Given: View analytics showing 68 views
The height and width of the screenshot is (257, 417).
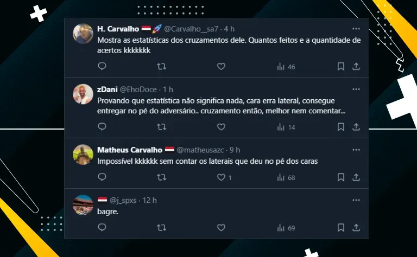Looking at the screenshot, I should pyautogui.click(x=286, y=177).
